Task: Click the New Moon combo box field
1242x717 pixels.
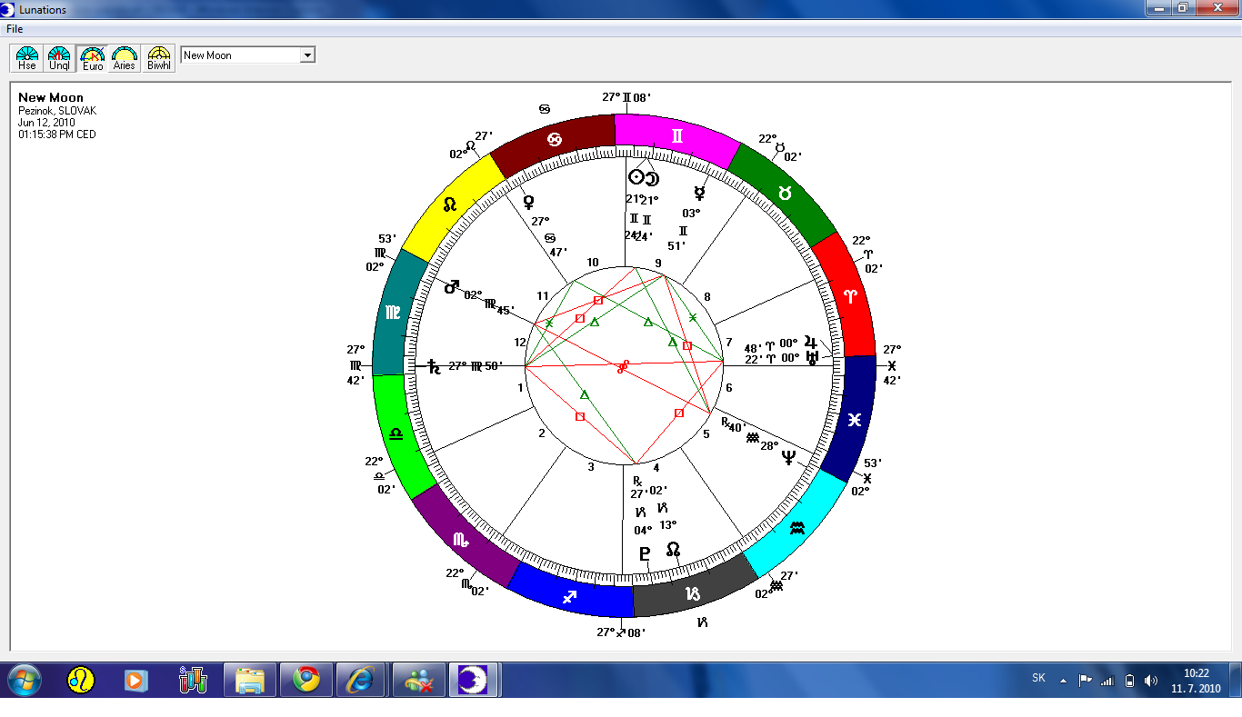Action: [240, 55]
